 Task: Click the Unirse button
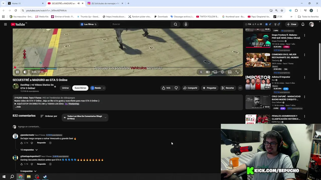[x=65, y=88]
